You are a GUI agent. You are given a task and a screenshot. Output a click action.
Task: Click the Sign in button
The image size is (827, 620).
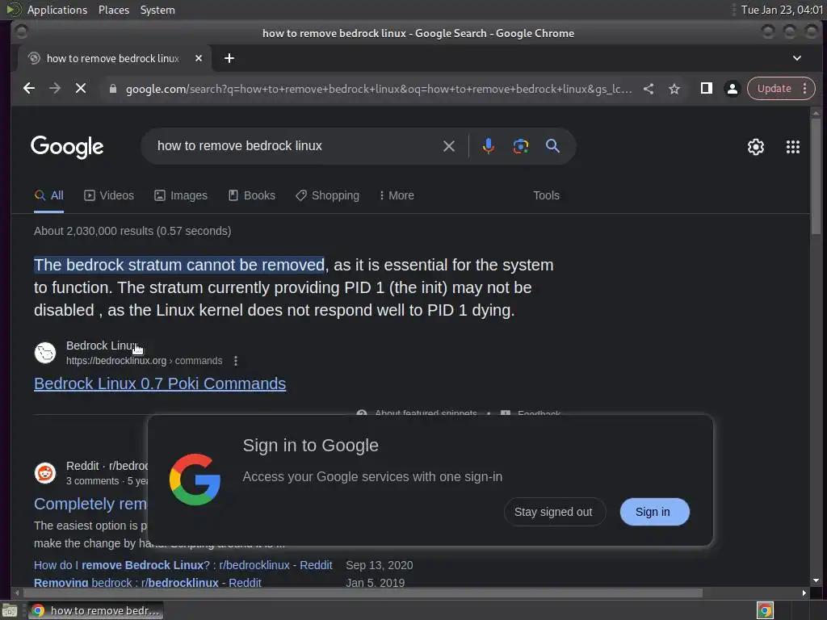pos(653,512)
